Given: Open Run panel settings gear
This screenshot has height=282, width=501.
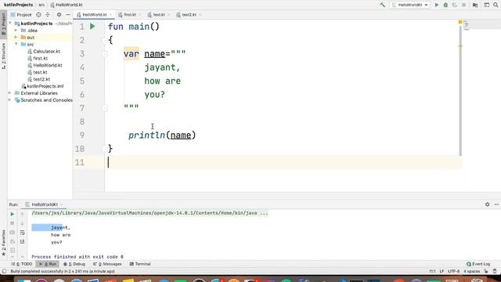Looking at the screenshot, I should pyautogui.click(x=487, y=204).
